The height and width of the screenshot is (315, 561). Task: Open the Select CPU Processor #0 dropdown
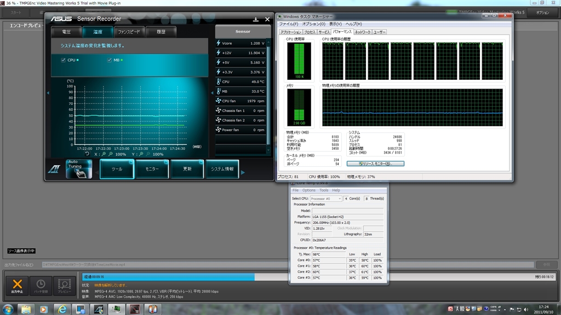(325, 199)
